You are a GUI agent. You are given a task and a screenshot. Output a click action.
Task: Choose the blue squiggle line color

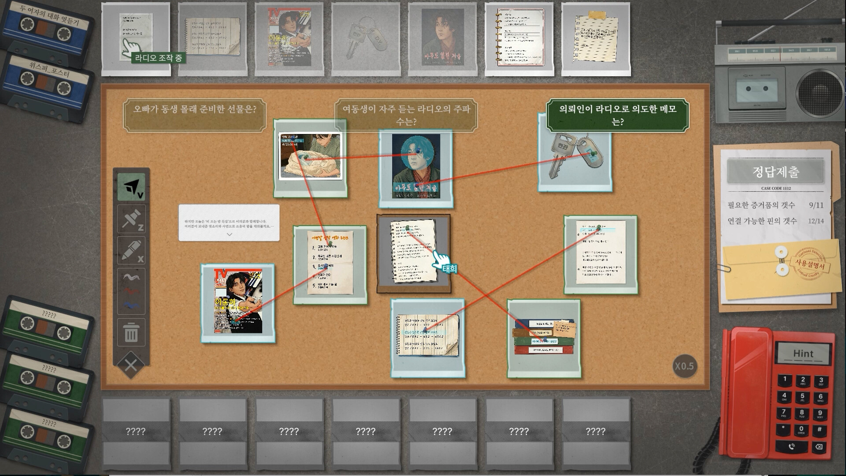pyautogui.click(x=131, y=305)
